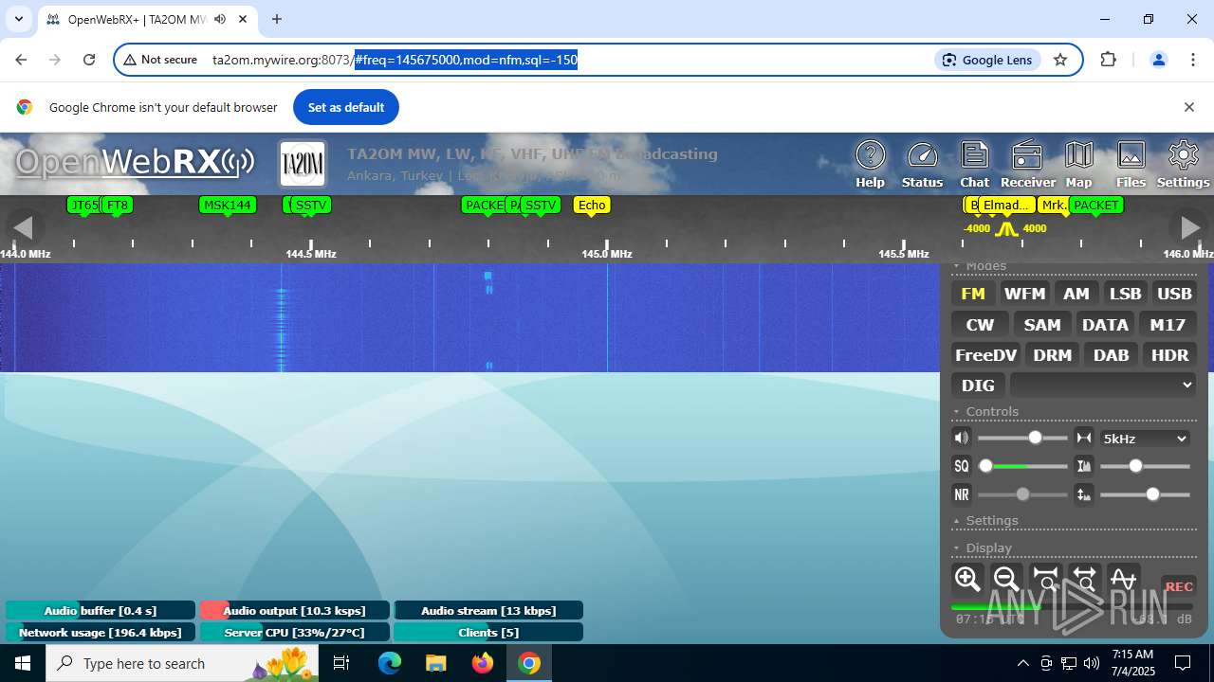Open Firefox from the taskbar
1214x682 pixels.
(x=483, y=663)
